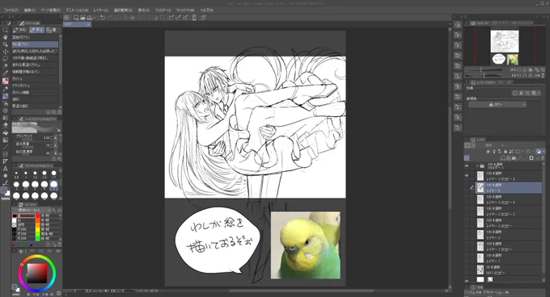The height and width of the screenshot is (297, 550).
Task: Select the Move layer tool
Action: [6, 52]
